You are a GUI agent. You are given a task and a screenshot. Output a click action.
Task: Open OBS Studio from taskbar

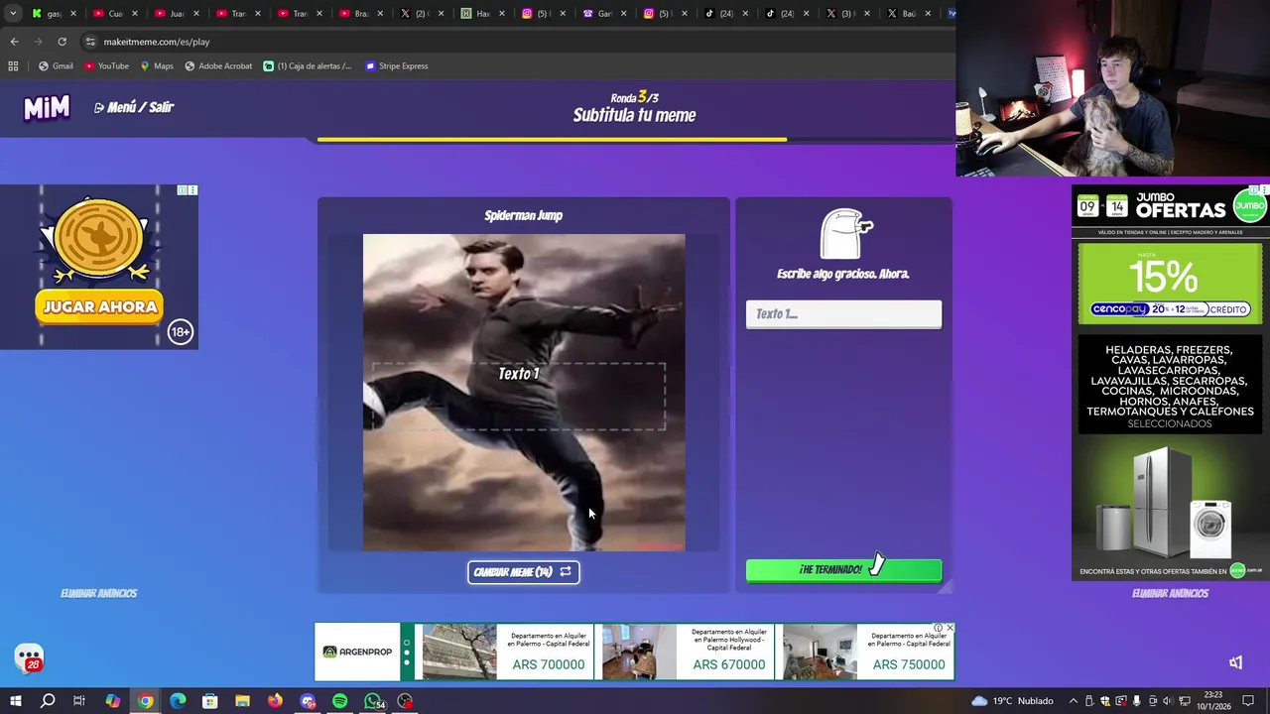click(405, 701)
